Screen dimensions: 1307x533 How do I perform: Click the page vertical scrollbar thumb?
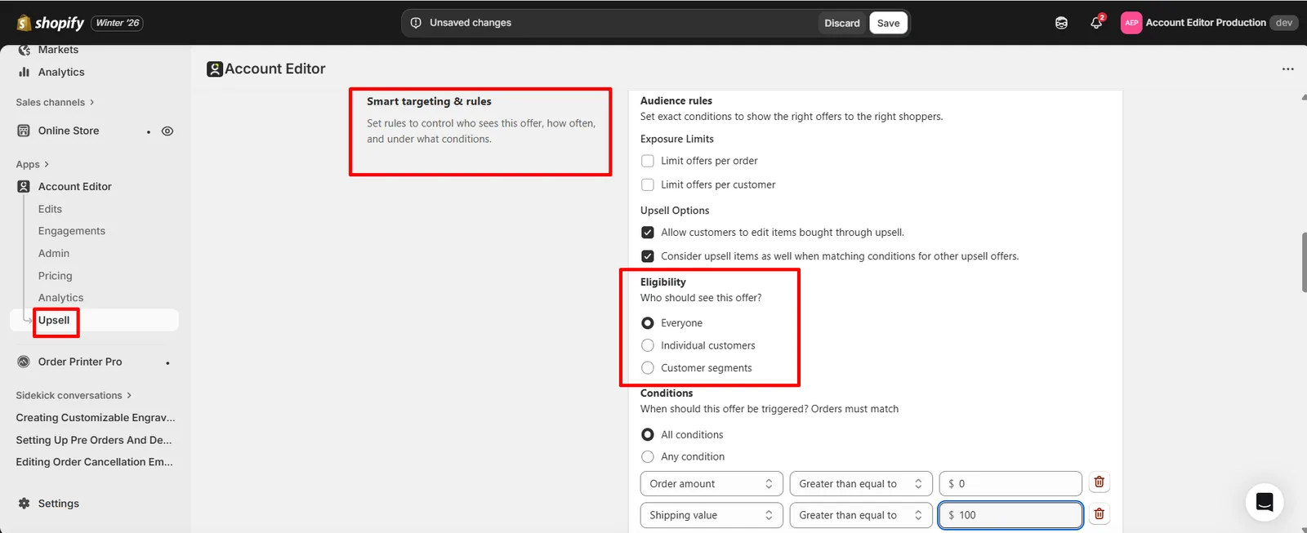point(1304,263)
